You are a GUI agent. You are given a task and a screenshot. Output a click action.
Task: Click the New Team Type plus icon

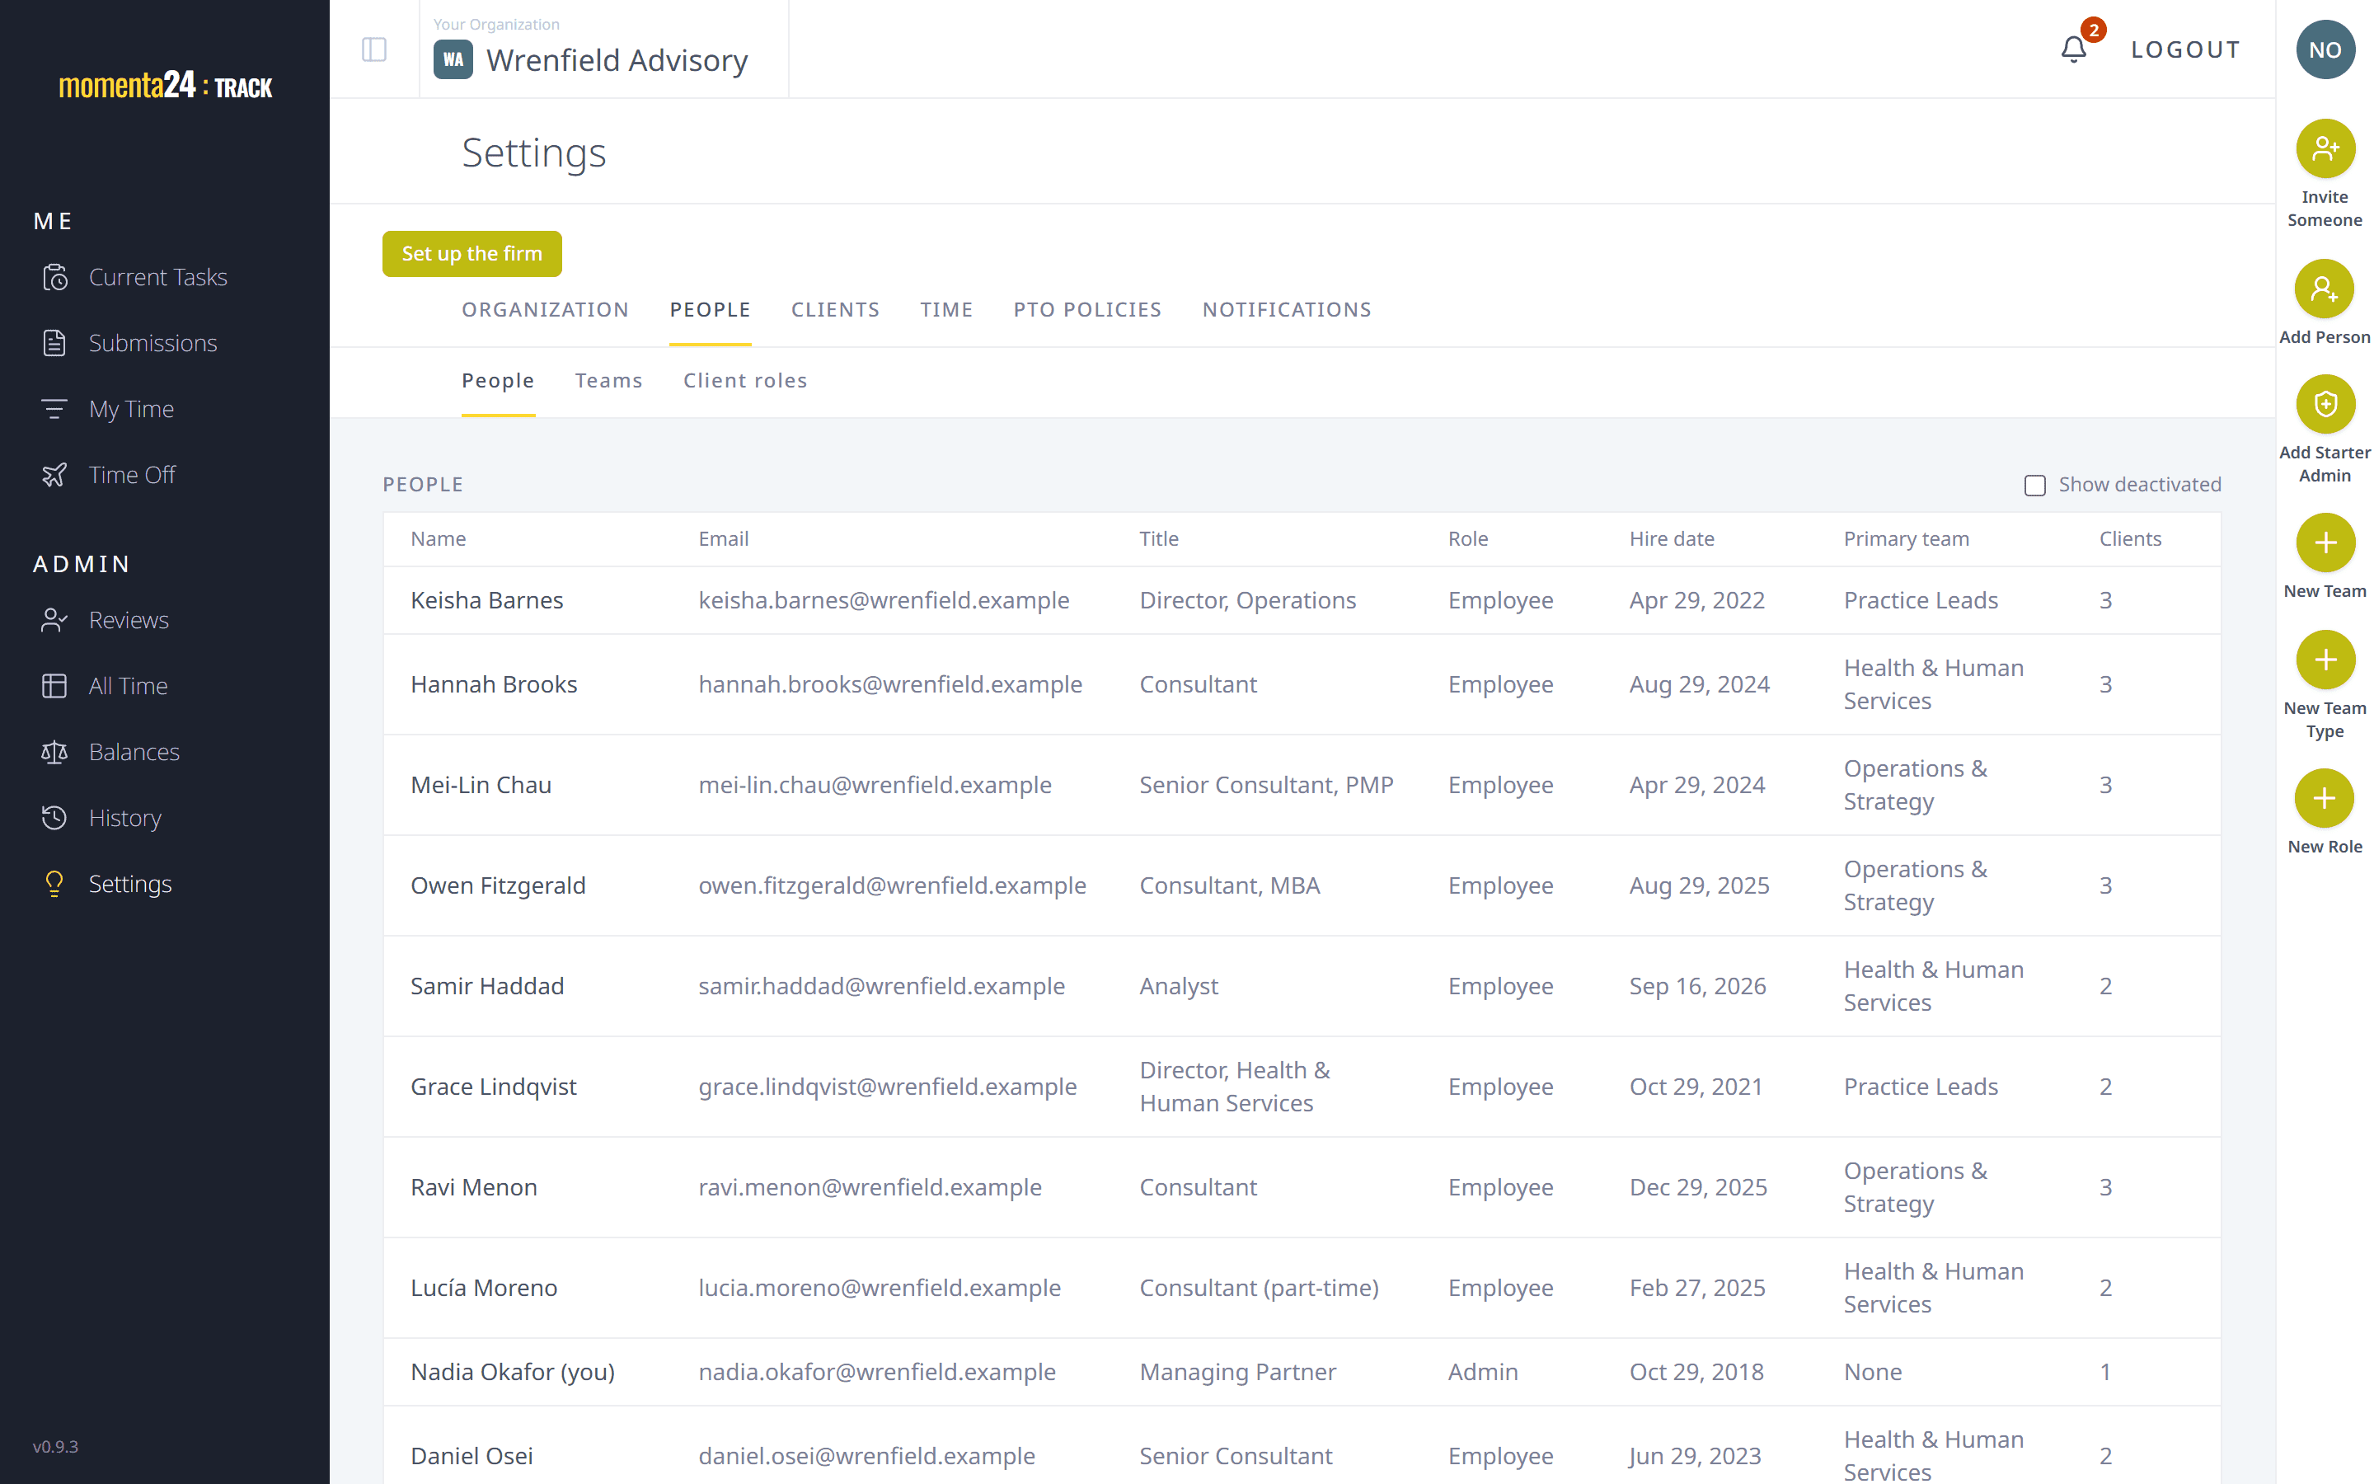(2324, 660)
